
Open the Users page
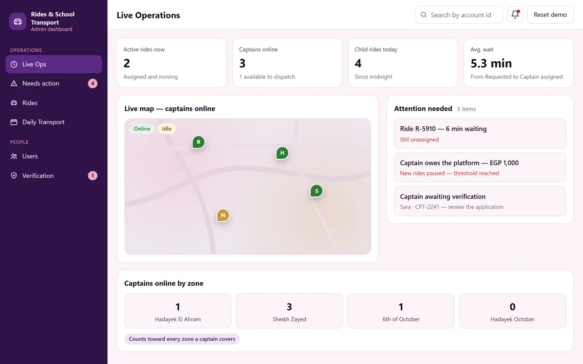pyautogui.click(x=54, y=156)
